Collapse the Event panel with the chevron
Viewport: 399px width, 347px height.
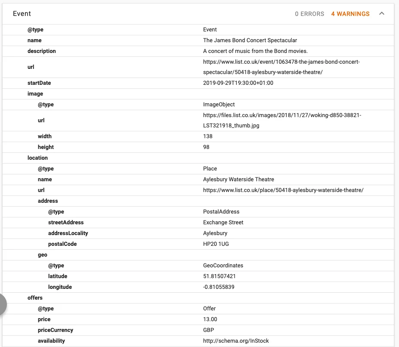381,14
